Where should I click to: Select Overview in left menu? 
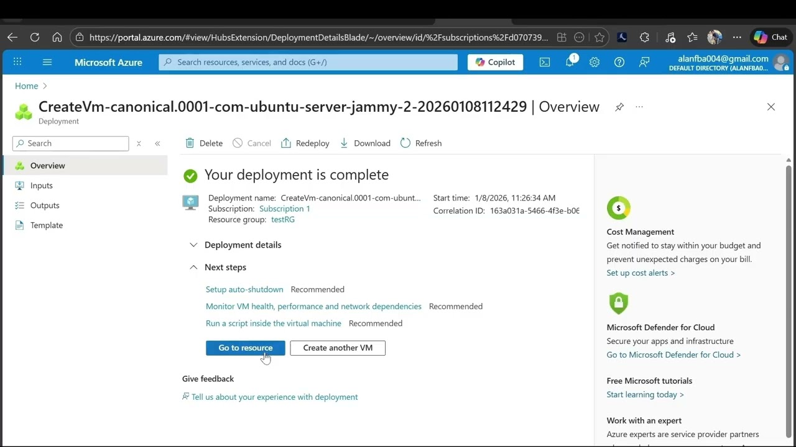84,166
